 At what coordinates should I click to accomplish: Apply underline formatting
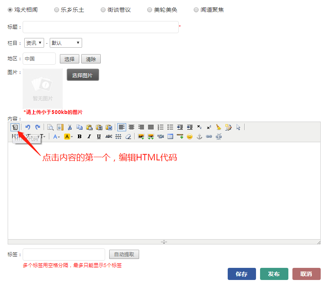tap(99, 137)
